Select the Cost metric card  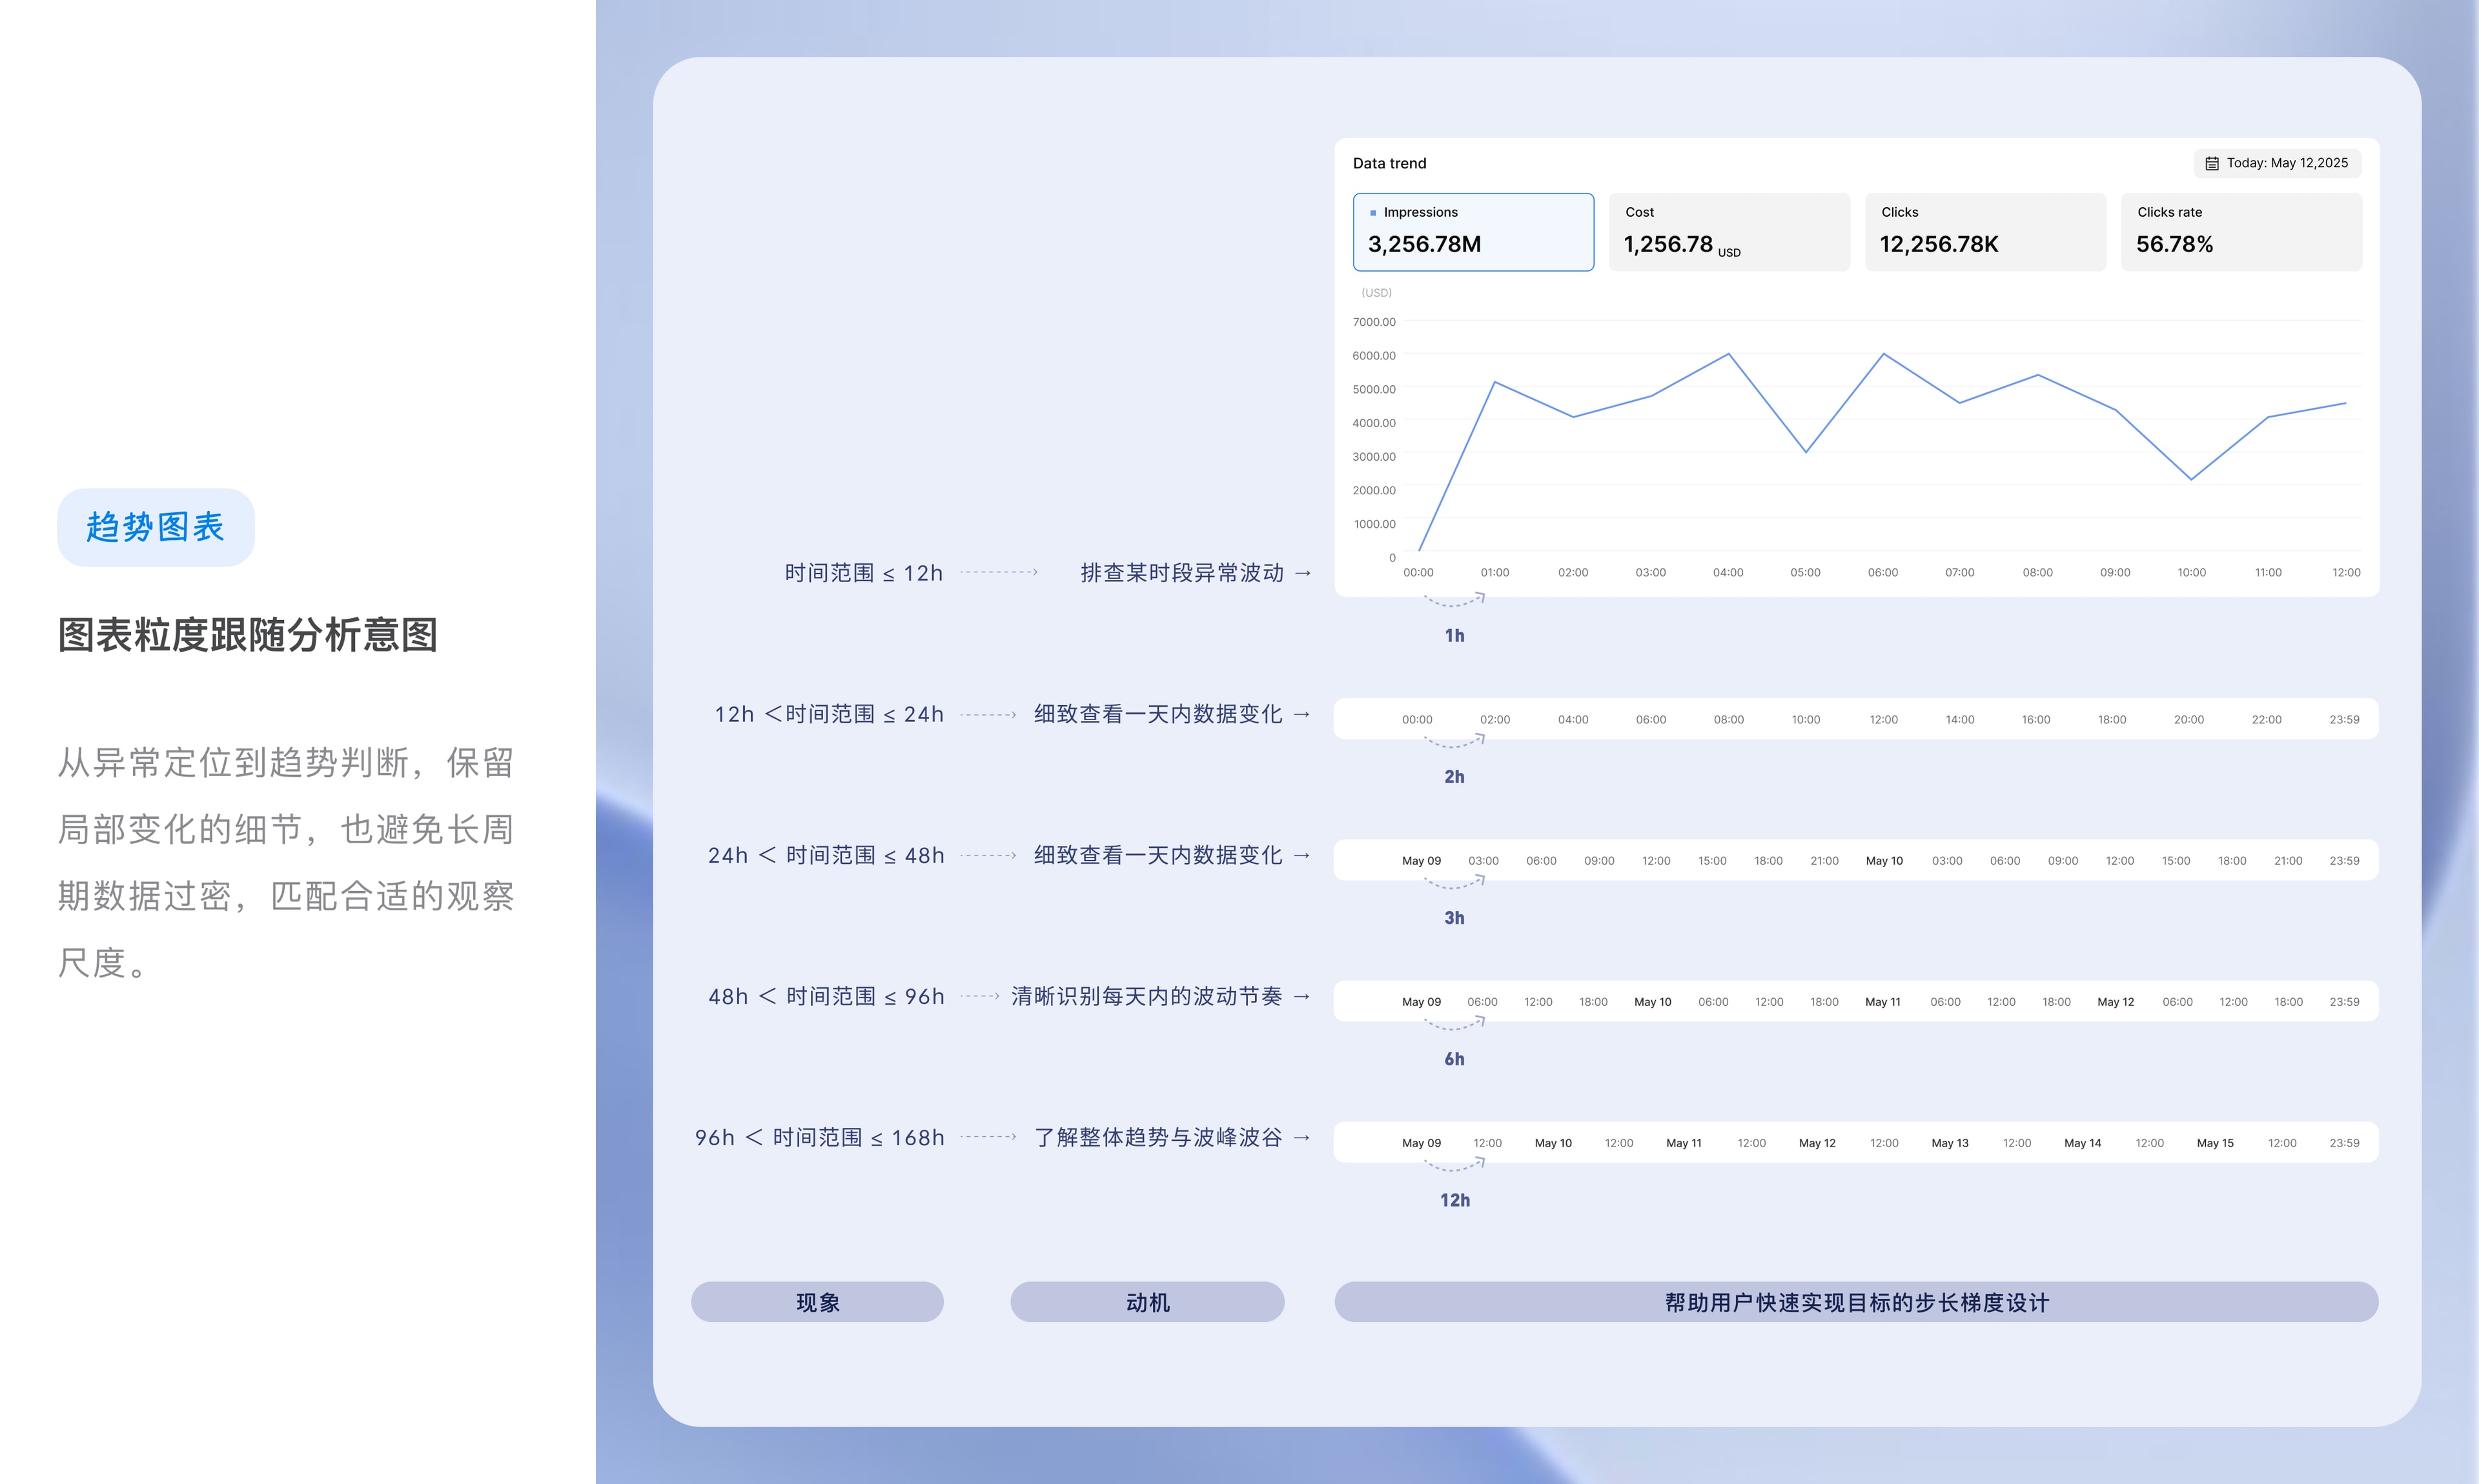[x=1729, y=232]
